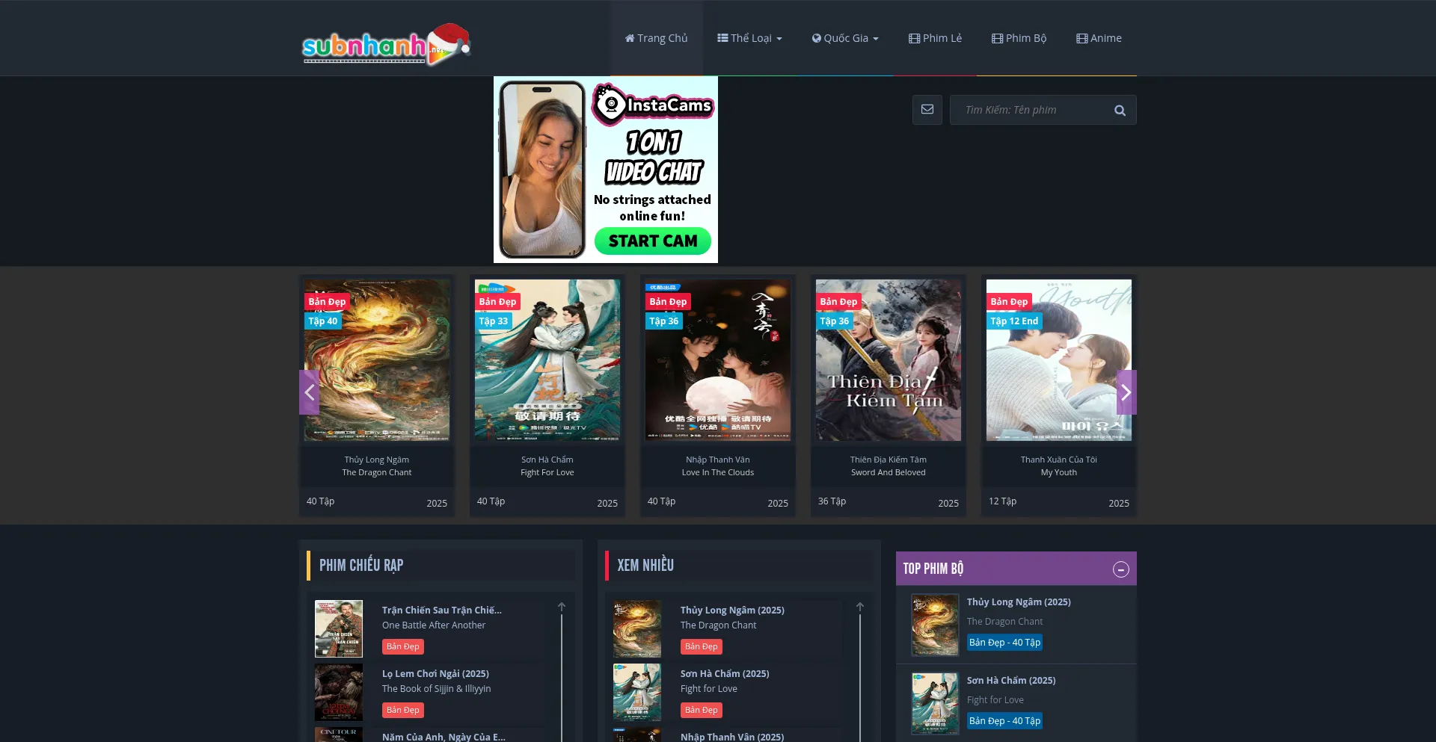Open the Phim Lẻ menu item
This screenshot has width=1436, height=742.
[x=935, y=38]
